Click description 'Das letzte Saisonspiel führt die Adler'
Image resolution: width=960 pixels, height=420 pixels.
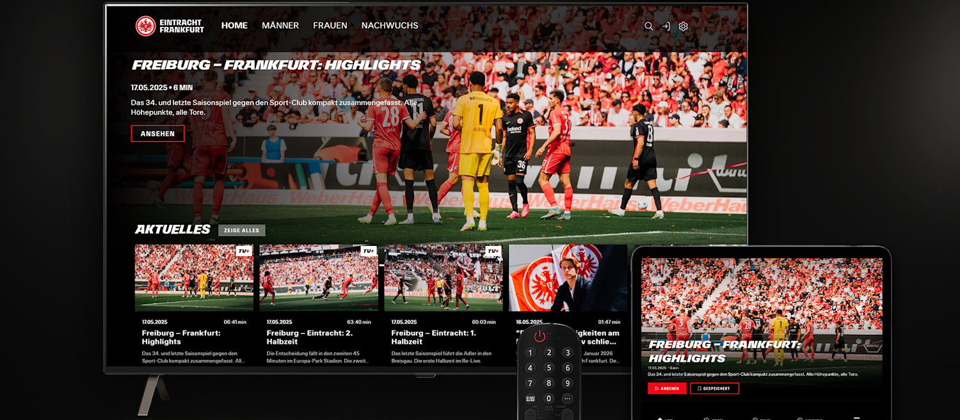tap(442, 357)
